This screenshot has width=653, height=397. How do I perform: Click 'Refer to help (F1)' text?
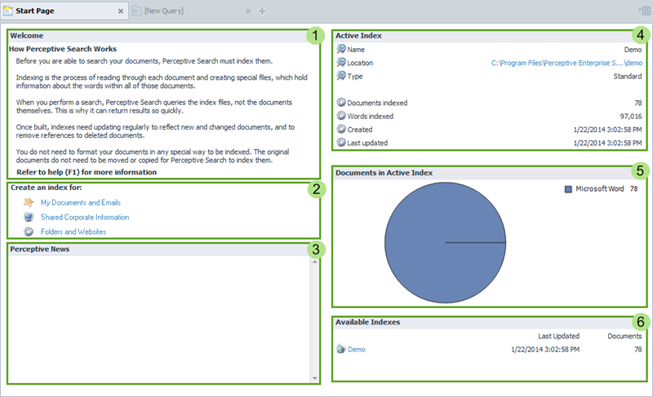pyautogui.click(x=87, y=172)
